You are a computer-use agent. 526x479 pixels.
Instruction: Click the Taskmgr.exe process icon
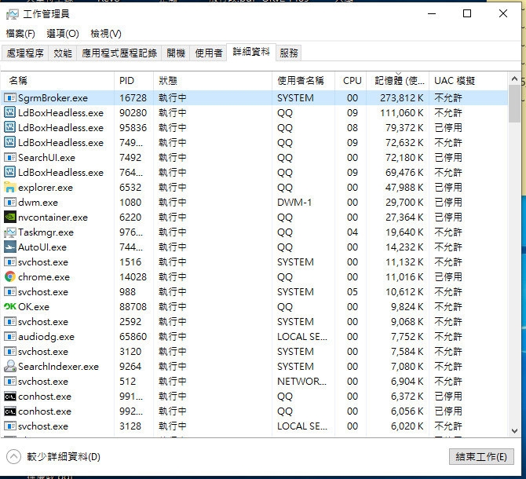tap(9, 232)
